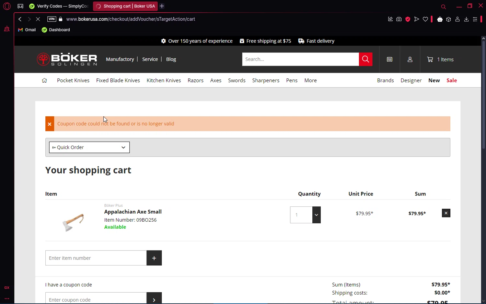
Task: Open the notepad list icon in header
Action: coord(389,59)
